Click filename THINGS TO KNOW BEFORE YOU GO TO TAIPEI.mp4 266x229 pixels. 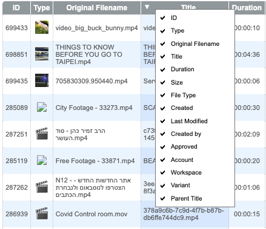pyautogui.click(x=89, y=54)
